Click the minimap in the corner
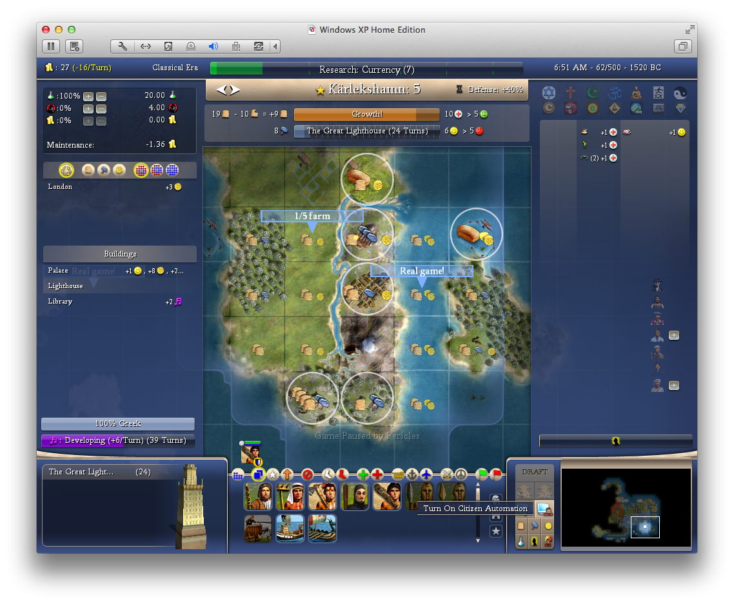This screenshot has width=734, height=604. tap(626, 507)
